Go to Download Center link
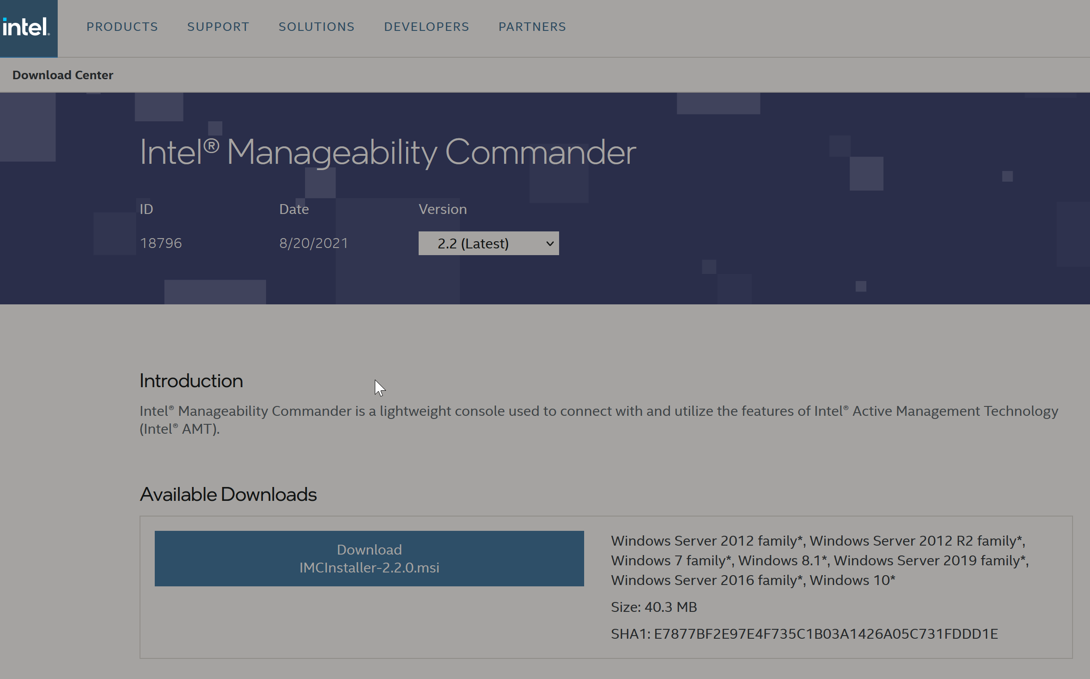1090x679 pixels. click(x=63, y=75)
